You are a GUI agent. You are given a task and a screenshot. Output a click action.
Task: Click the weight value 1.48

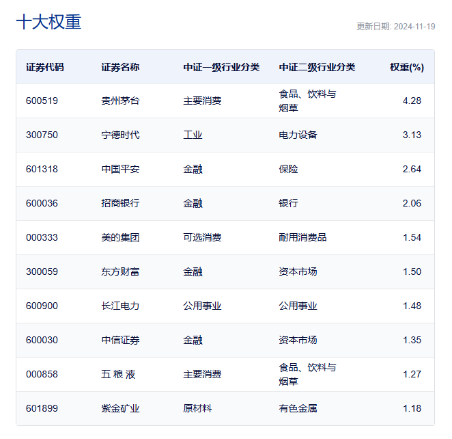(412, 306)
